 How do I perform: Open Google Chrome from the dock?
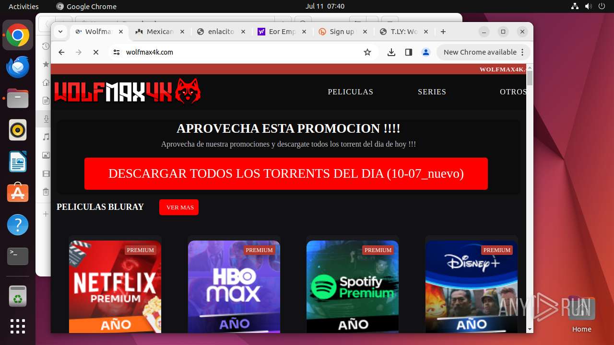18,35
